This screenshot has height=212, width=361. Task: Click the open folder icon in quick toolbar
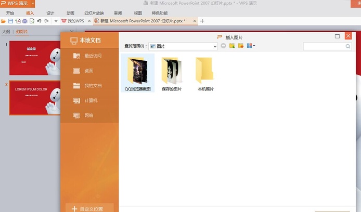click(3, 21)
